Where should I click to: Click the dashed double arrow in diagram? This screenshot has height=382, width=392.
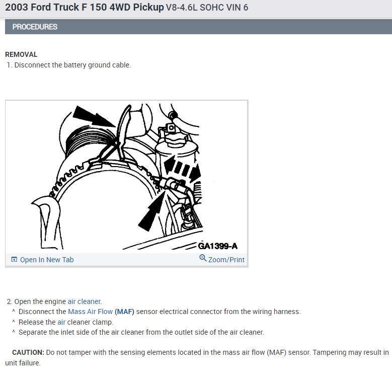click(x=182, y=168)
